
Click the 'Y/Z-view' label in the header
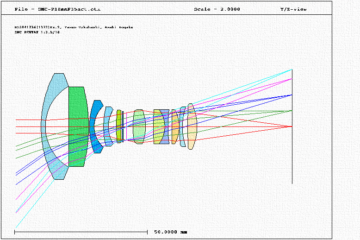(x=293, y=9)
